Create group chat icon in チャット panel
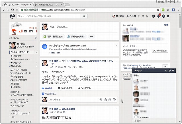Viewport: 182px width, 124px height. click(173, 71)
